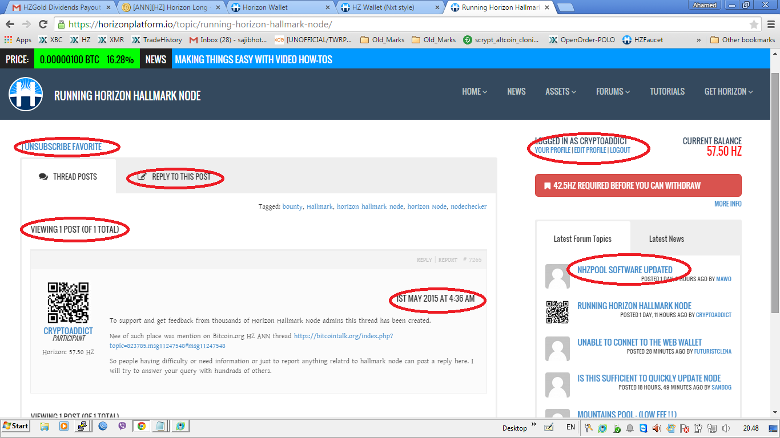
Task: Open the HZFaucet bookmark
Action: tap(643, 40)
